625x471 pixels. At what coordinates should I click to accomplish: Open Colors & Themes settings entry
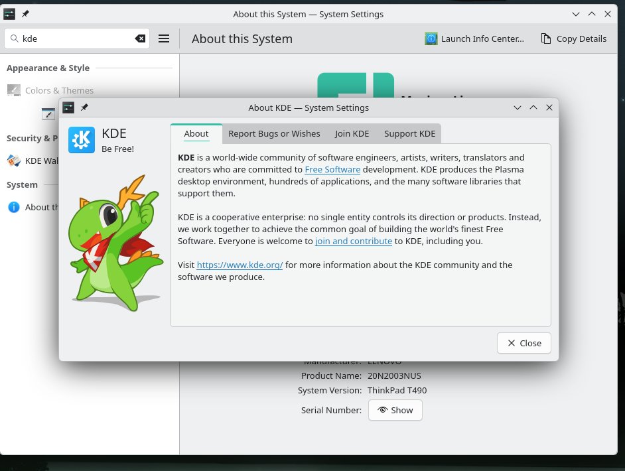(90, 90)
